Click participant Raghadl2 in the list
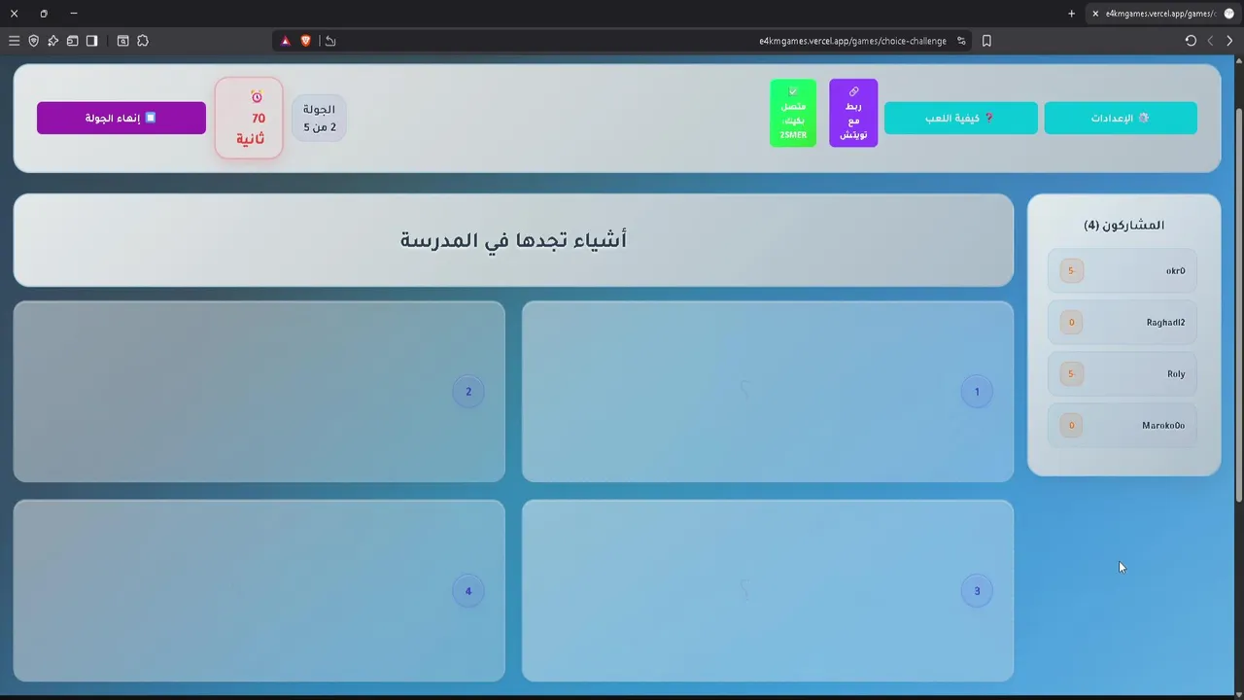Image resolution: width=1244 pixels, height=700 pixels. [x=1123, y=322]
